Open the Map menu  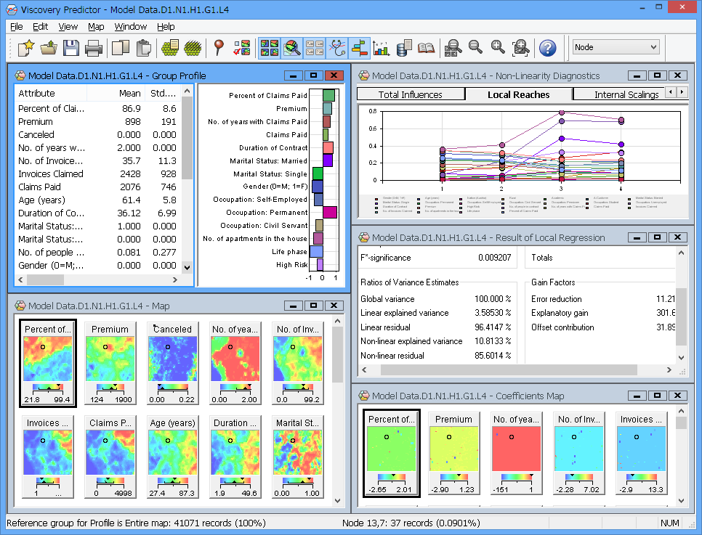(96, 27)
